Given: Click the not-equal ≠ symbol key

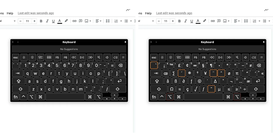Looking at the screenshot, I should (249, 65).
